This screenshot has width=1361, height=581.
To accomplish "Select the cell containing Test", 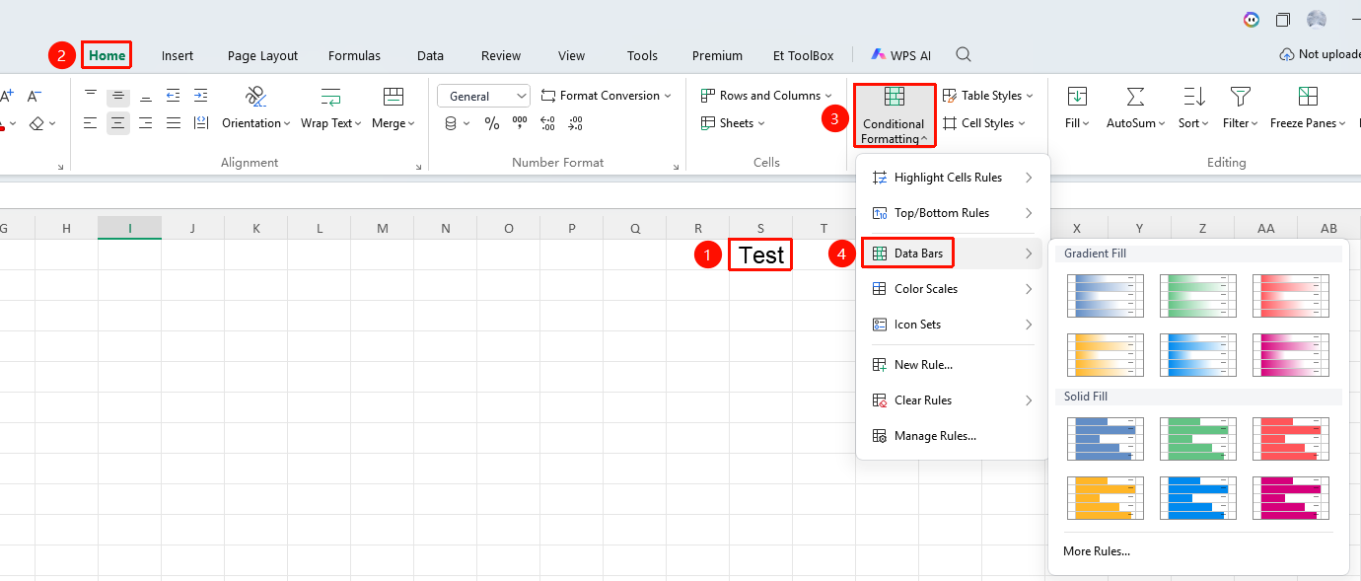I will (x=761, y=255).
